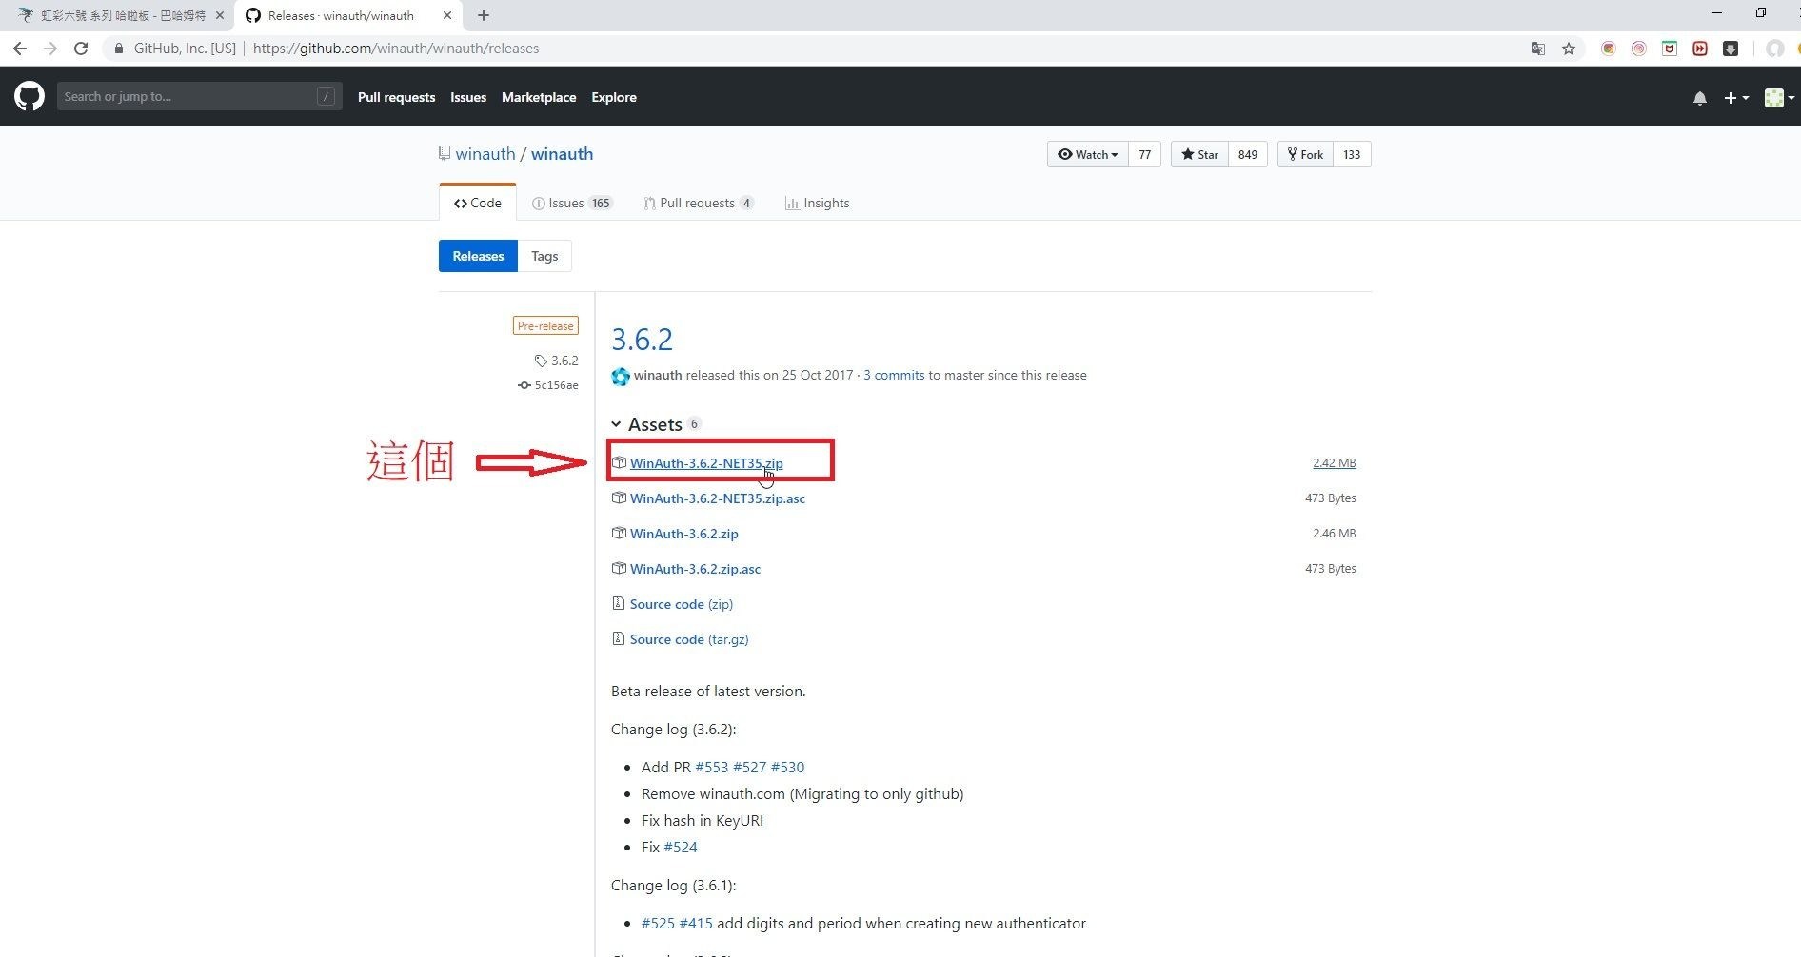This screenshot has width=1801, height=957.
Task: Close the Releases winauth browser tab
Action: 447,15
